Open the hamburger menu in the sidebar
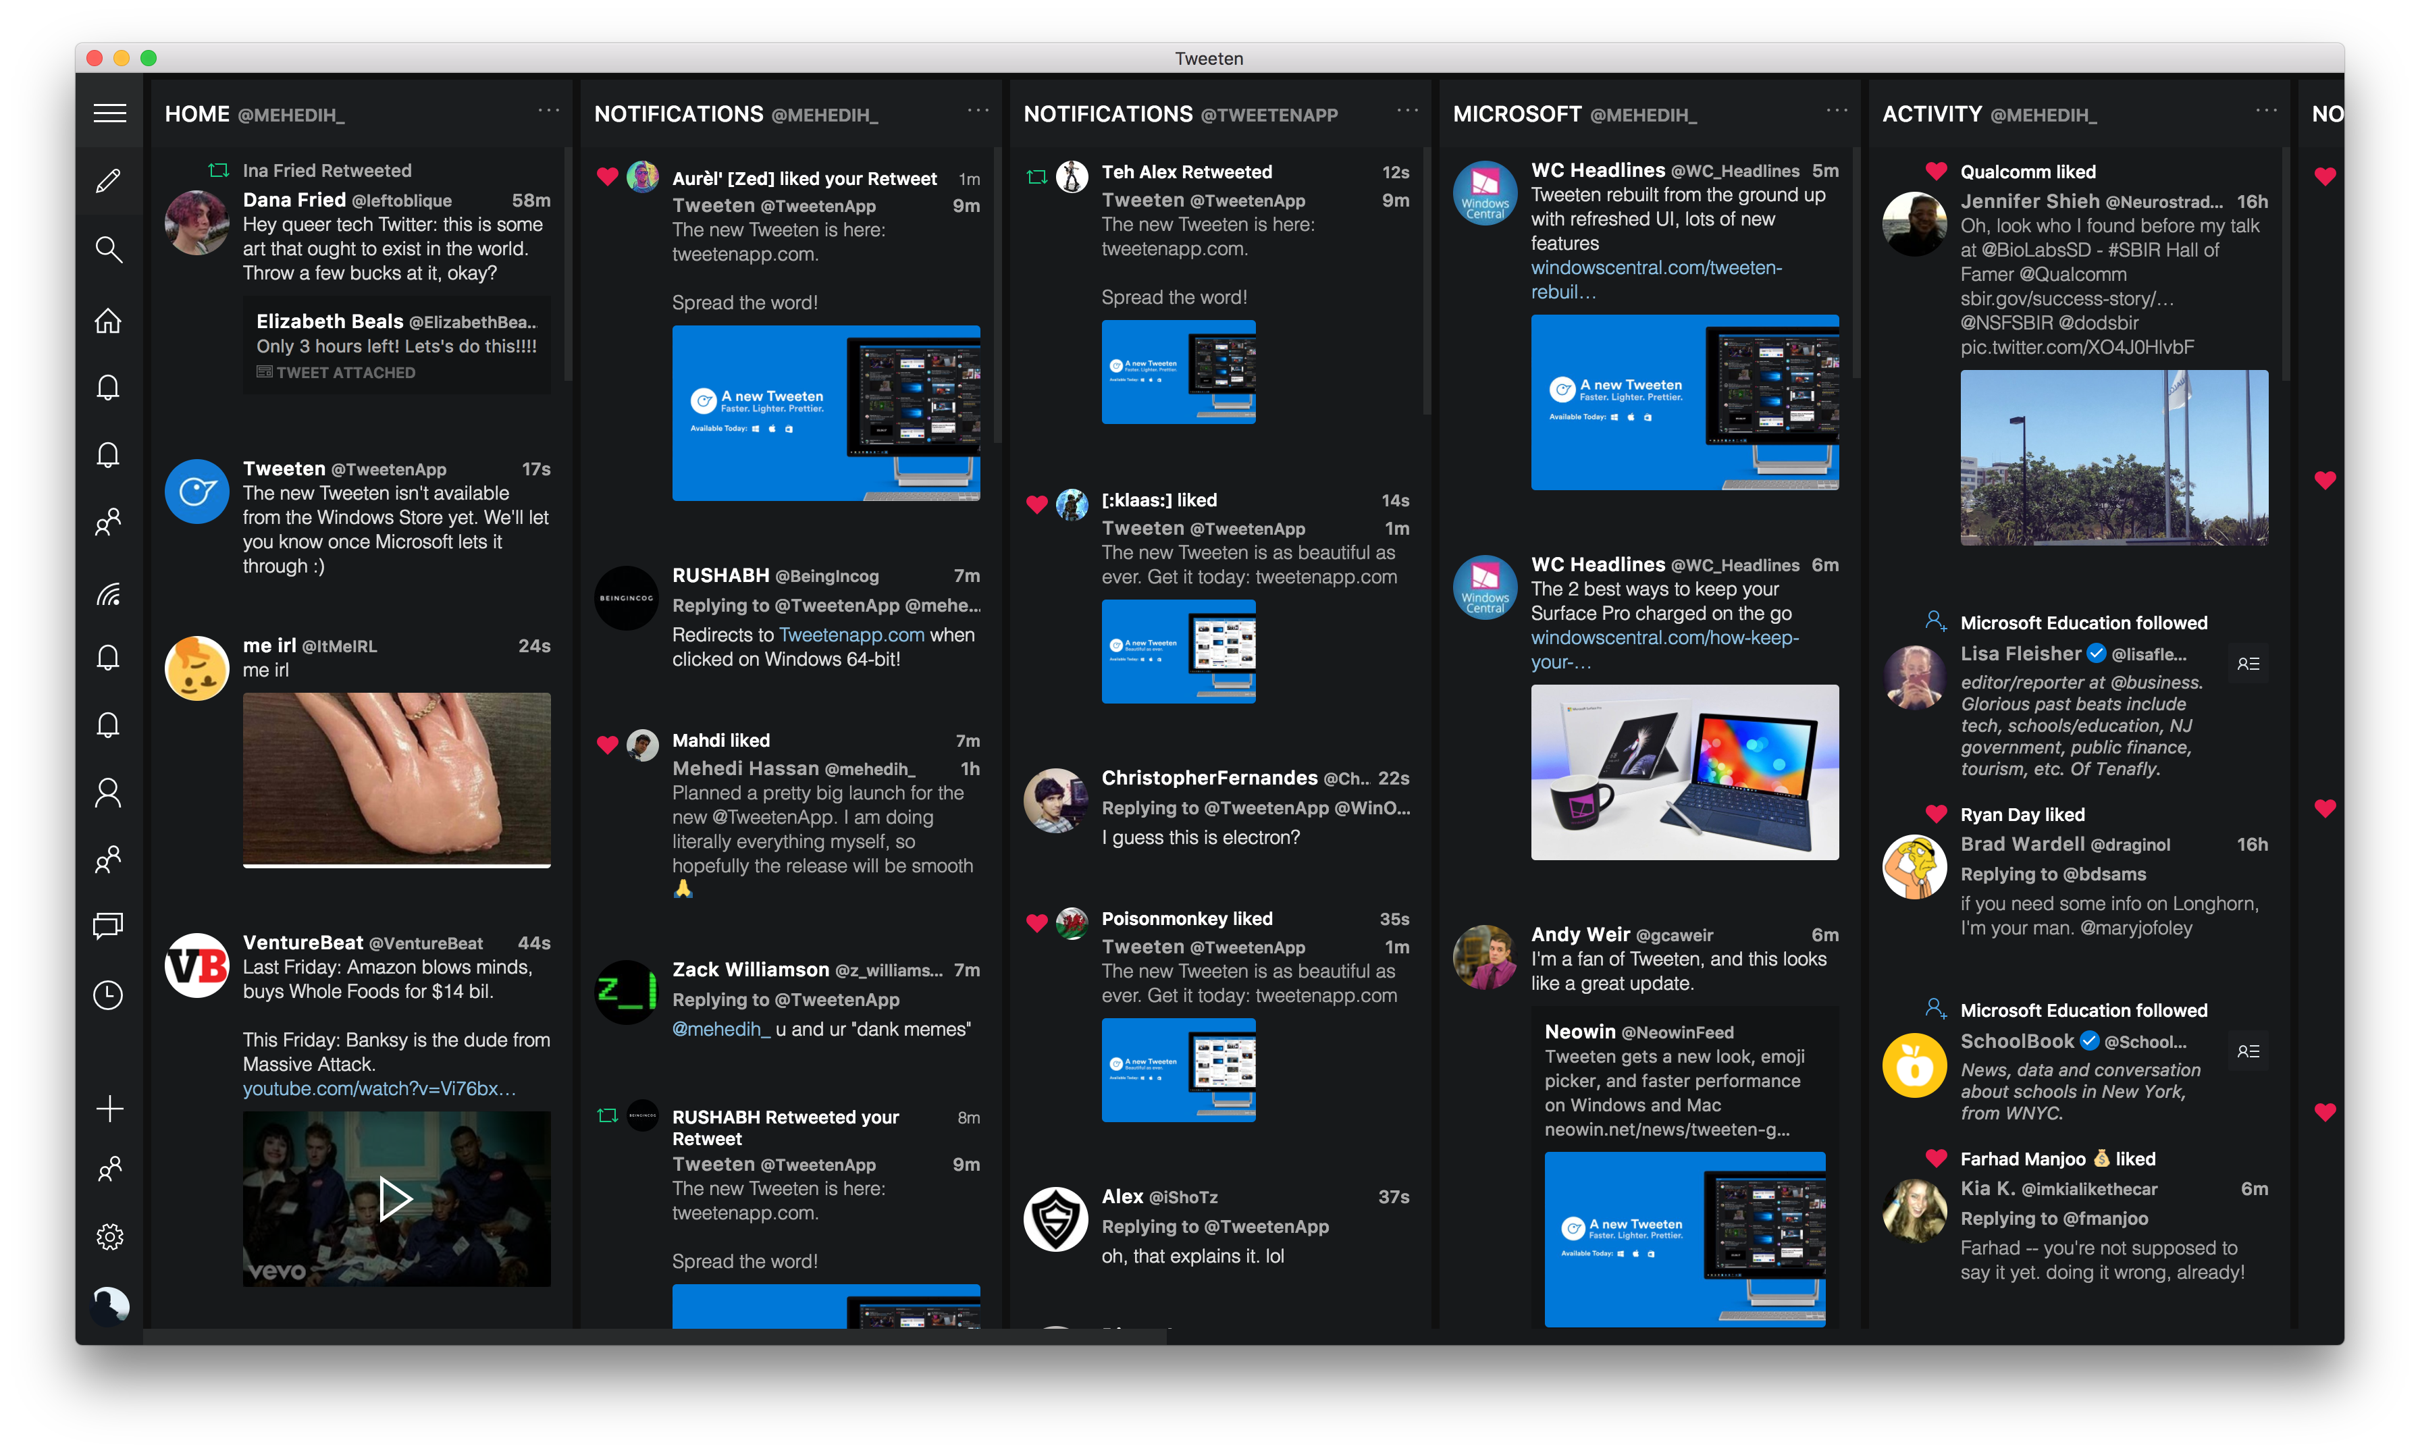The width and height of the screenshot is (2420, 1453). point(109,113)
